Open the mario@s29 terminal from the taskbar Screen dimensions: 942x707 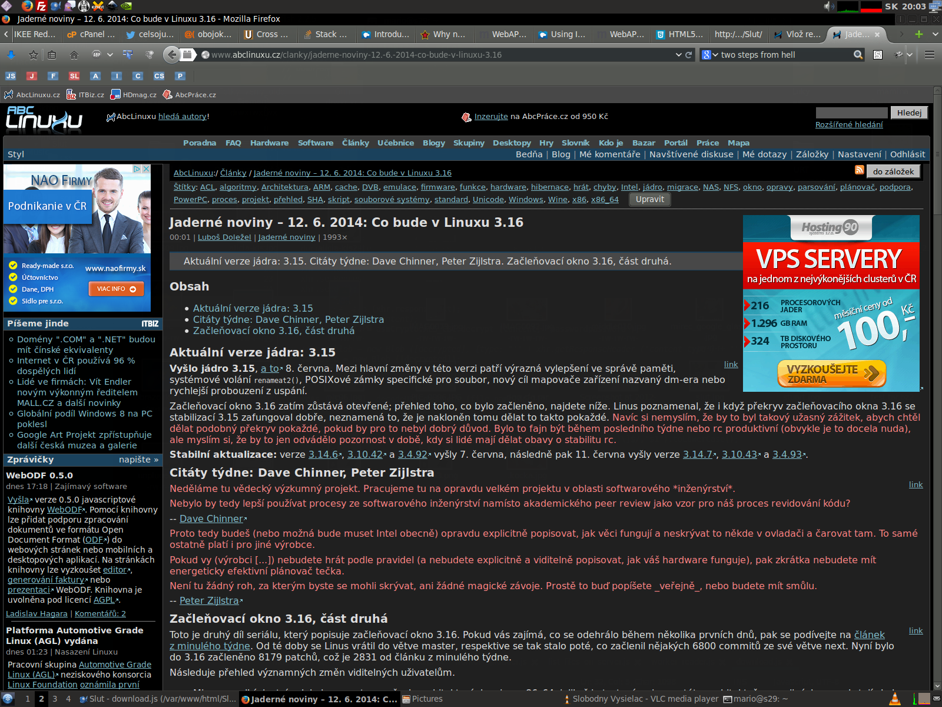coord(755,699)
